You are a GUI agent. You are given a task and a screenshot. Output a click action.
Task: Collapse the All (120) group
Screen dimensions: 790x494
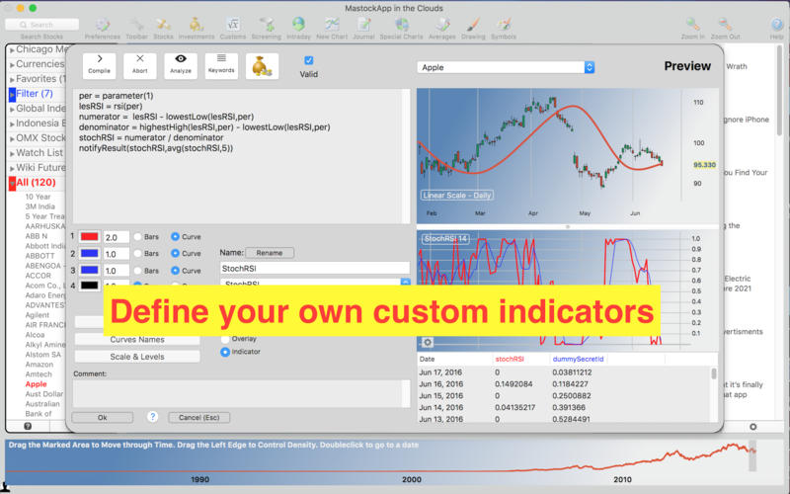click(x=12, y=183)
